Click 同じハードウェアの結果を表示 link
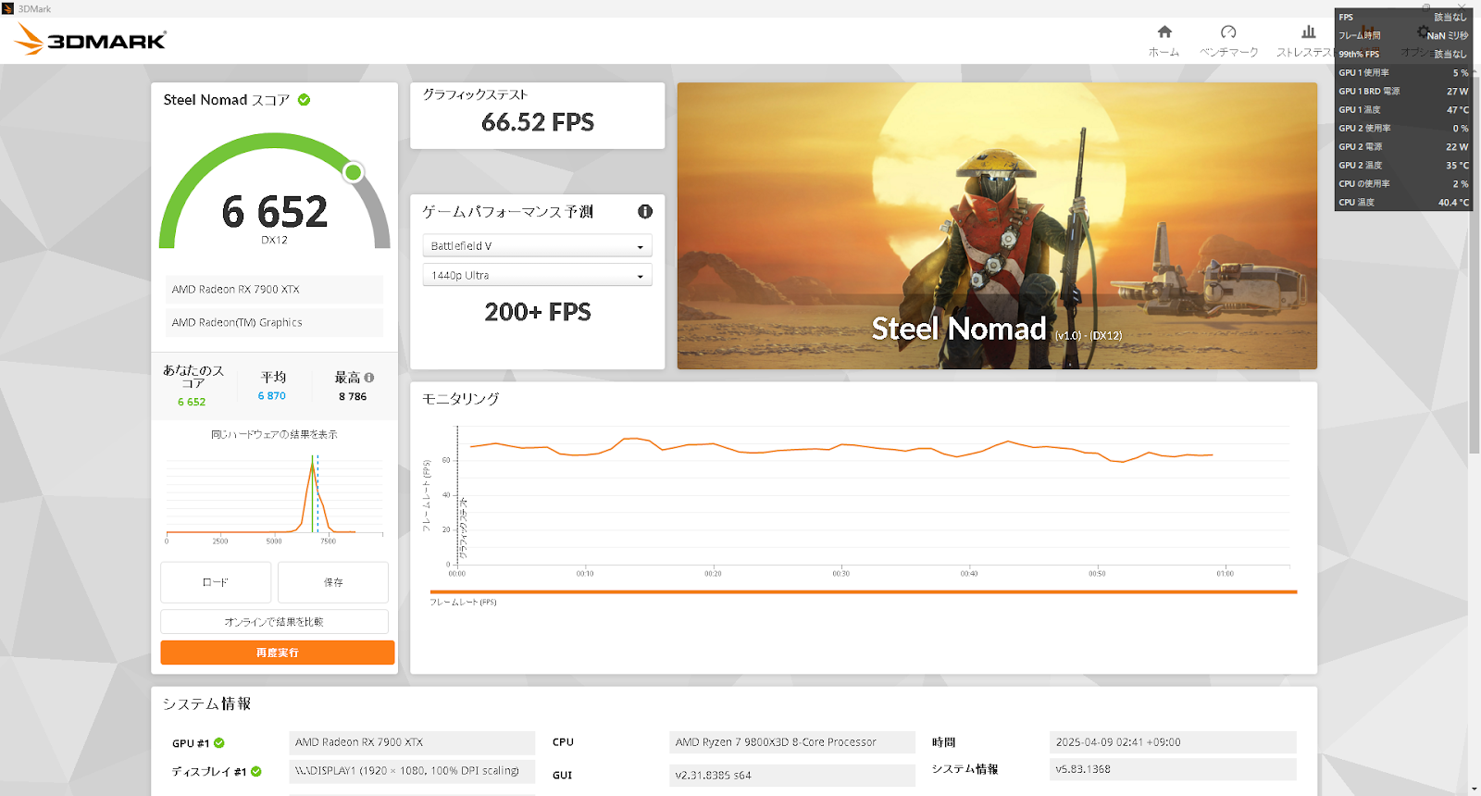 click(x=274, y=434)
